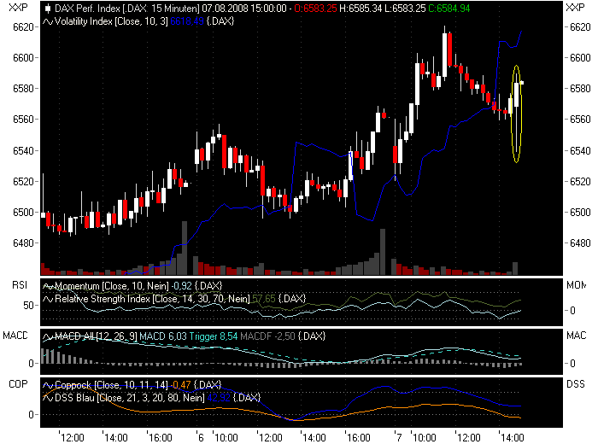Click 6480 on the right price axis
Viewport: 598px width, 444px height.
point(580,243)
